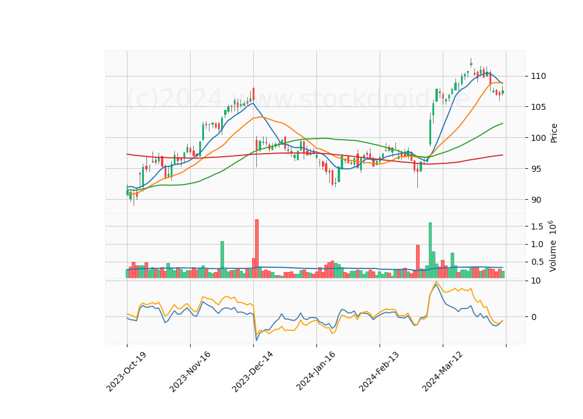Image resolution: width=583 pixels, height=419 pixels.
Task: Click the 110 price axis label
Action: tap(539, 77)
